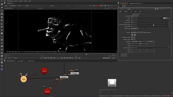Click the ToolSets icon in left toolbar
173x97 pixels.
pyautogui.click(x=2, y=50)
